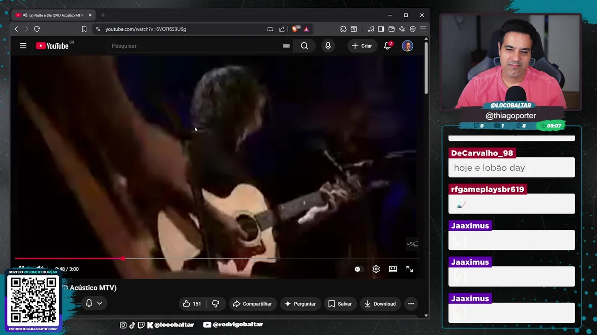Viewport: 597px width, 335px height.
Task: Switch the player to theater mode
Action: tap(393, 269)
